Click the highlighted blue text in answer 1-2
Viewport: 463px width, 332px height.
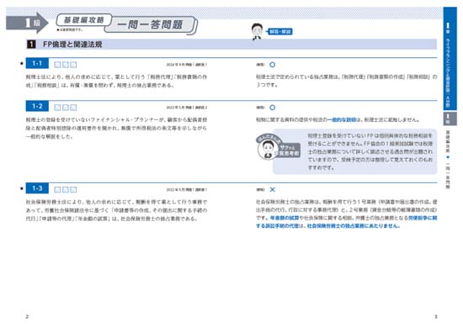point(342,119)
